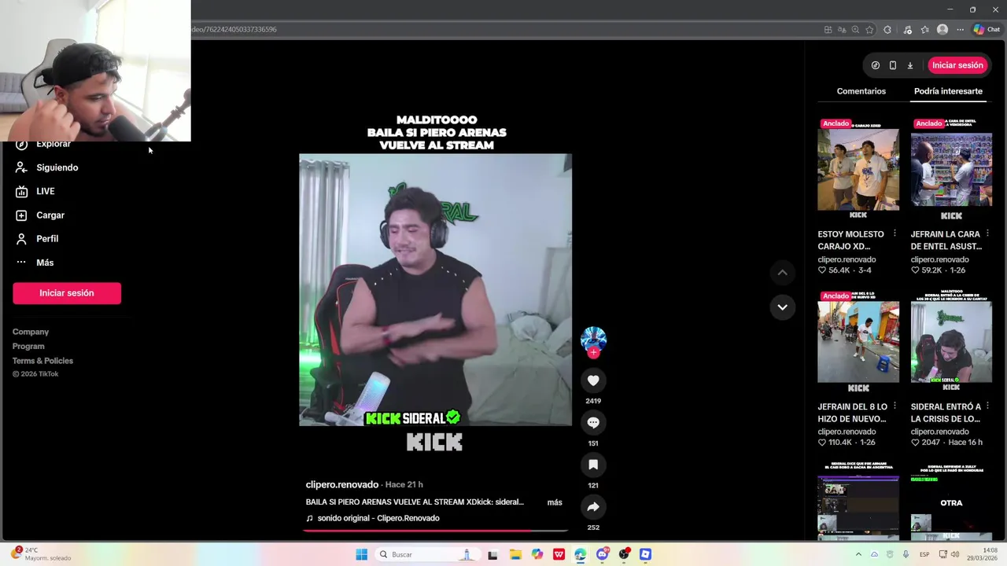Viewport: 1007px width, 566px height.
Task: Click first clipero.renovado under ESTOY MOLESTO
Action: point(847,259)
